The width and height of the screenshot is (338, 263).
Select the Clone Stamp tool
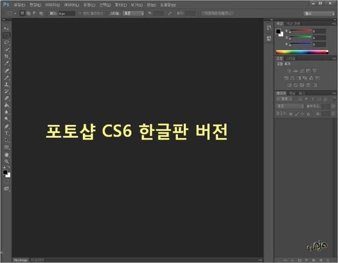click(6, 84)
